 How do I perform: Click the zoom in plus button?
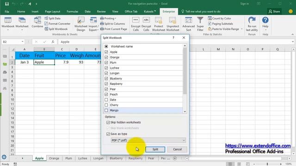[x=281, y=164]
